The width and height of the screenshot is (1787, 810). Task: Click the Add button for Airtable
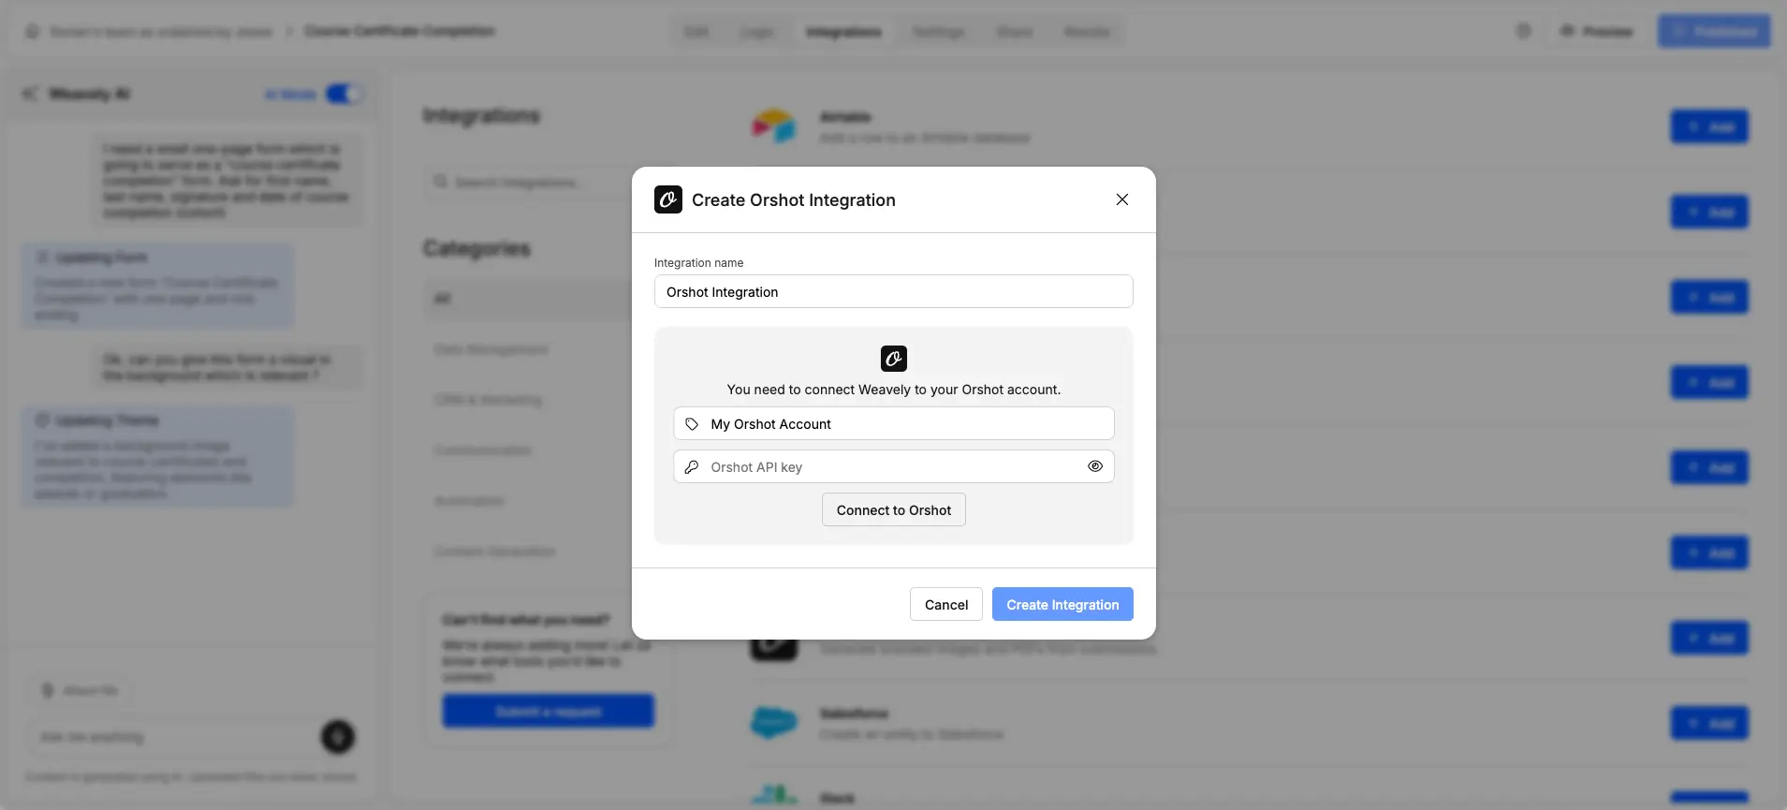tap(1709, 126)
